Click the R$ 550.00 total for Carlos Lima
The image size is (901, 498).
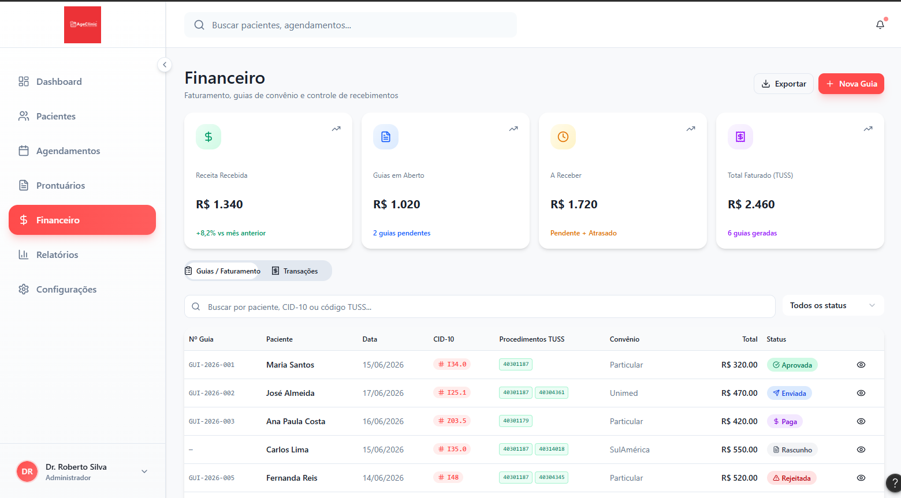point(739,450)
